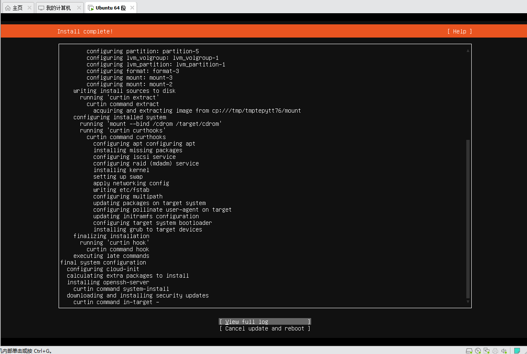Select the Ubuntu 64 位 tab
Viewport: 527px width, 354px height.
point(109,7)
